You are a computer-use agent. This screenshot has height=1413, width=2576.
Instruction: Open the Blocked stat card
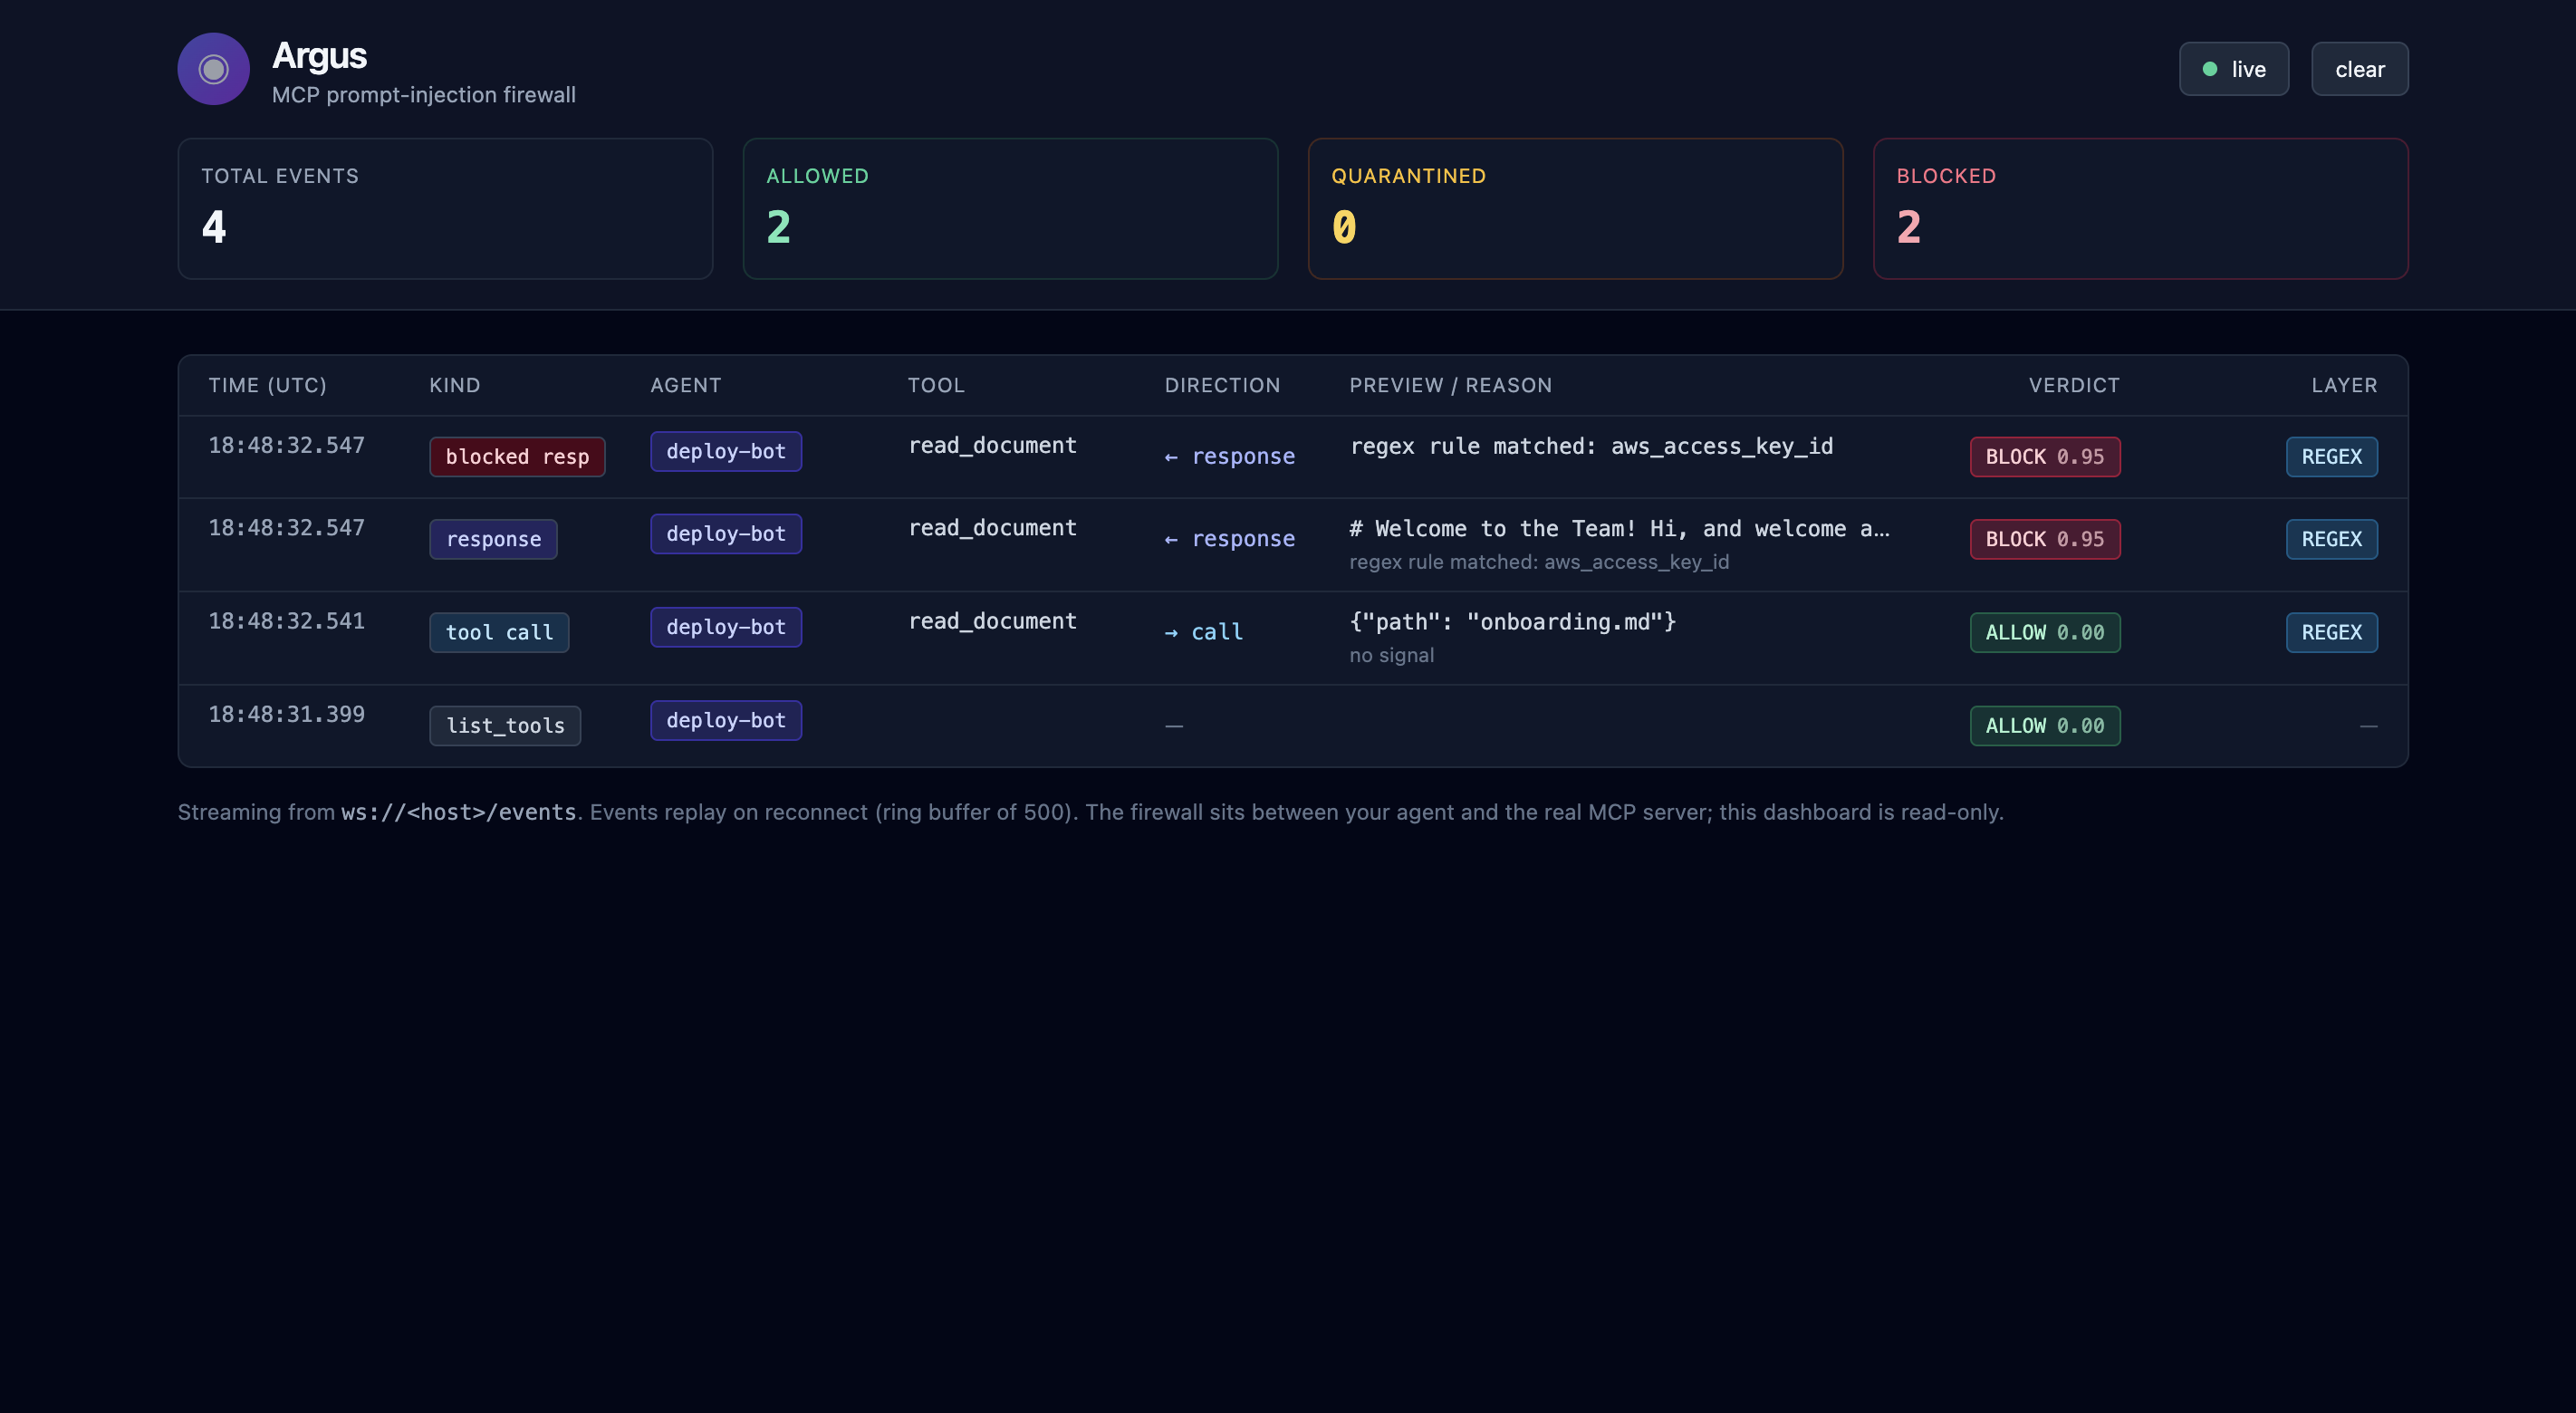point(2140,208)
